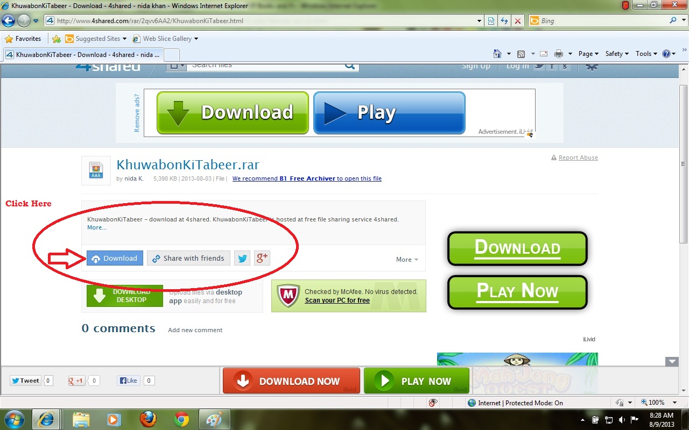This screenshot has height=430, width=689.
Task: Click the RSS Feeds icon
Action: click(521, 54)
